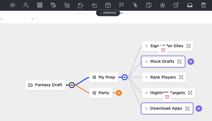
Task: Add child node to Mock Drafts
Action: [191, 62]
